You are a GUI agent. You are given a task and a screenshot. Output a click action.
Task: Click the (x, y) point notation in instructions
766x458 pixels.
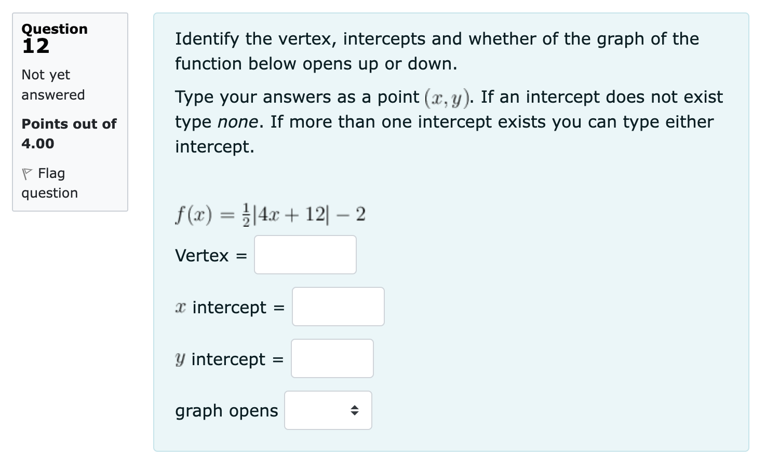click(446, 98)
